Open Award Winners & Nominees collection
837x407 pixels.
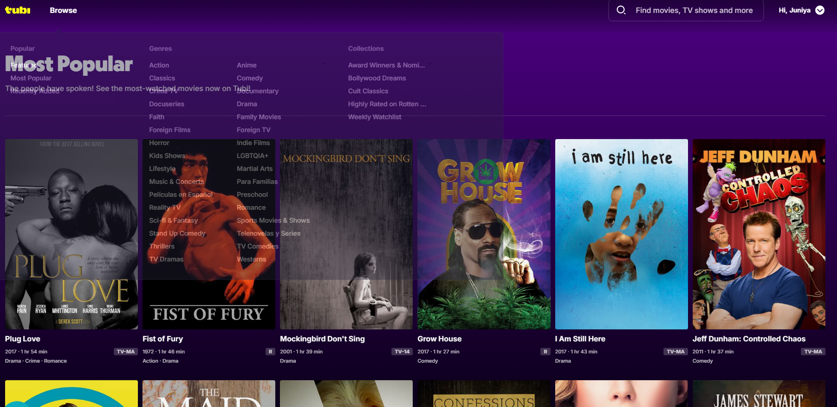click(x=386, y=65)
